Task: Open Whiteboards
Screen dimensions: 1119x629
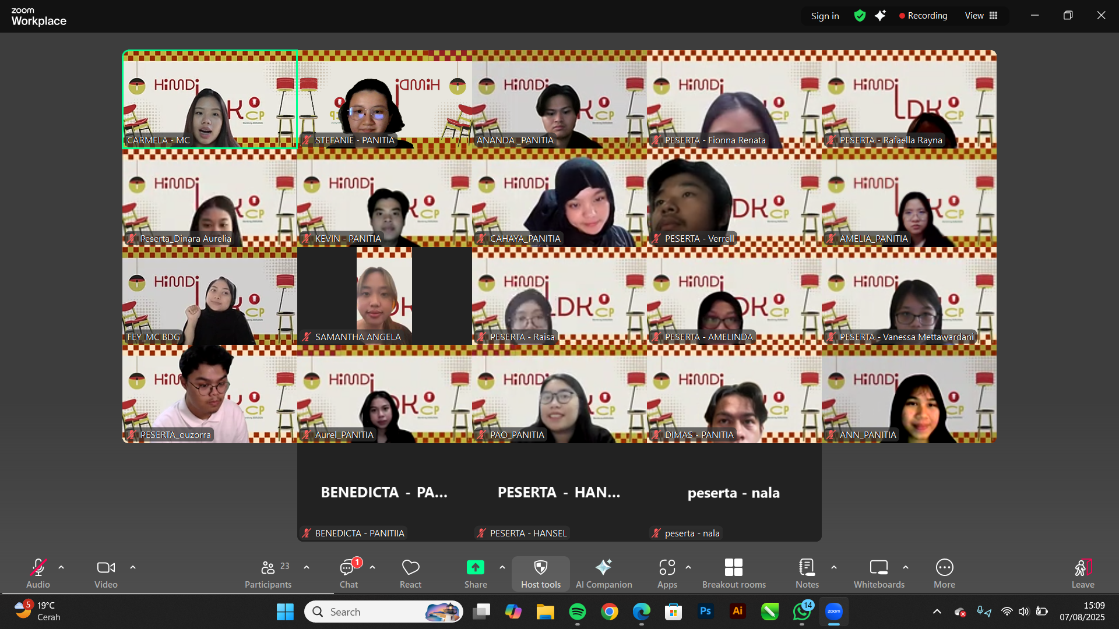Action: (879, 574)
